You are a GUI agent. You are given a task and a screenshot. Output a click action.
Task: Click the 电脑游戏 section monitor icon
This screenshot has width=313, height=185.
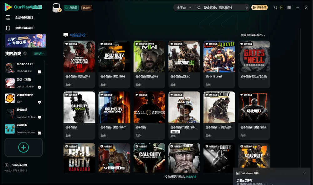pos(66,35)
